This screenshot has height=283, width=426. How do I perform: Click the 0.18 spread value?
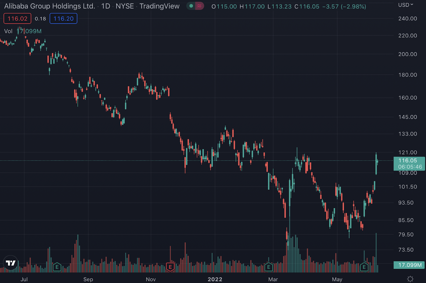pos(40,19)
